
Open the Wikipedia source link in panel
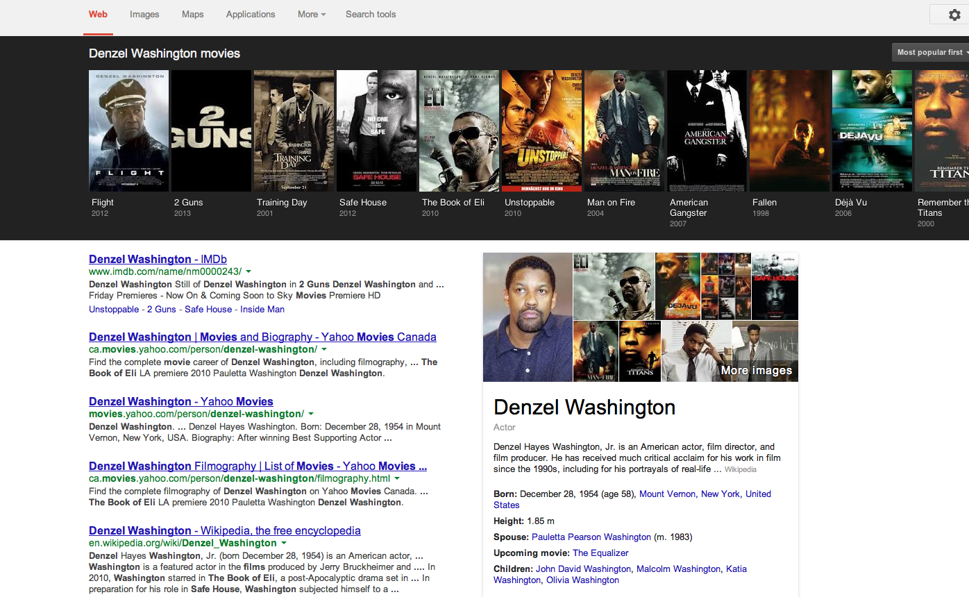pyautogui.click(x=741, y=470)
